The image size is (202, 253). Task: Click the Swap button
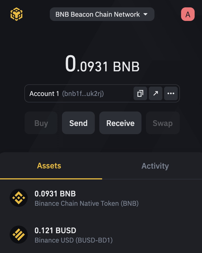(x=163, y=123)
